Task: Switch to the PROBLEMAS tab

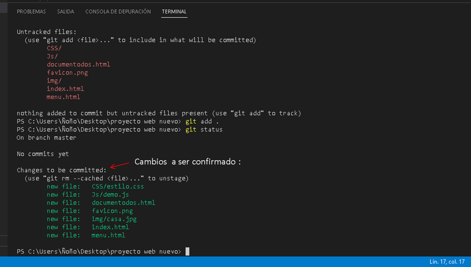Action: tap(31, 12)
